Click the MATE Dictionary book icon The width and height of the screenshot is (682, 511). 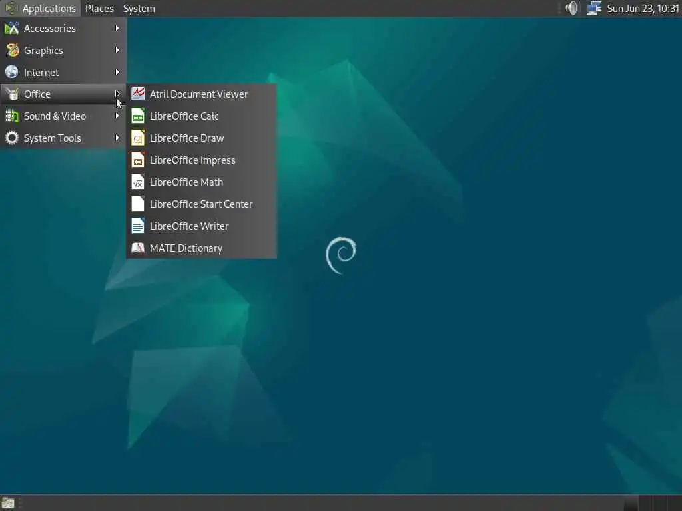(138, 248)
